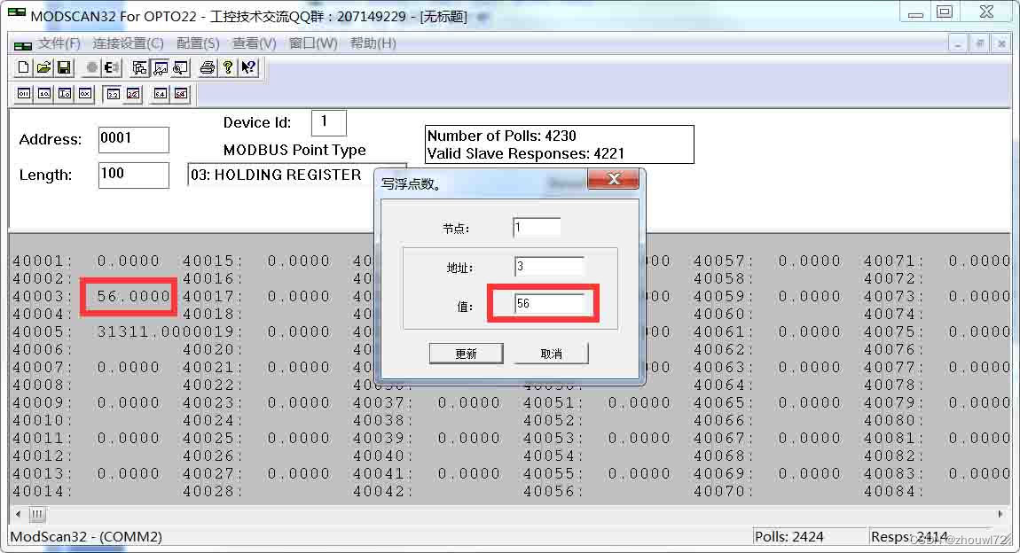Open context-sensitive help with arrow-question icon
Image resolution: width=1020 pixels, height=553 pixels.
248,67
